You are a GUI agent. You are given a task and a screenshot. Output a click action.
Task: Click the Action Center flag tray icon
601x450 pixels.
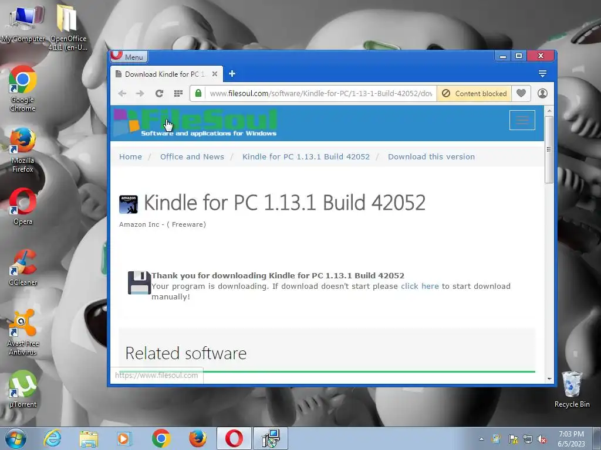tap(513, 439)
